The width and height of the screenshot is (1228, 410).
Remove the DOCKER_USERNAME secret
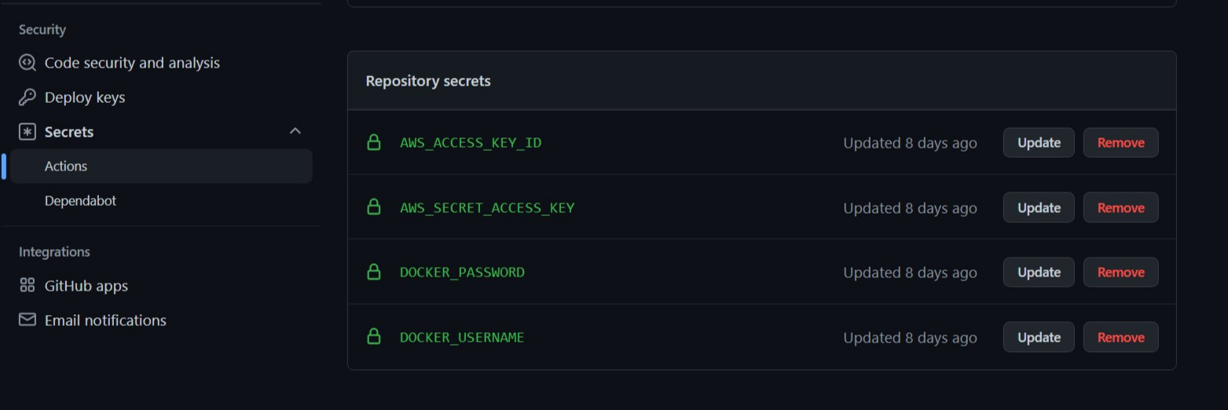pyautogui.click(x=1120, y=337)
